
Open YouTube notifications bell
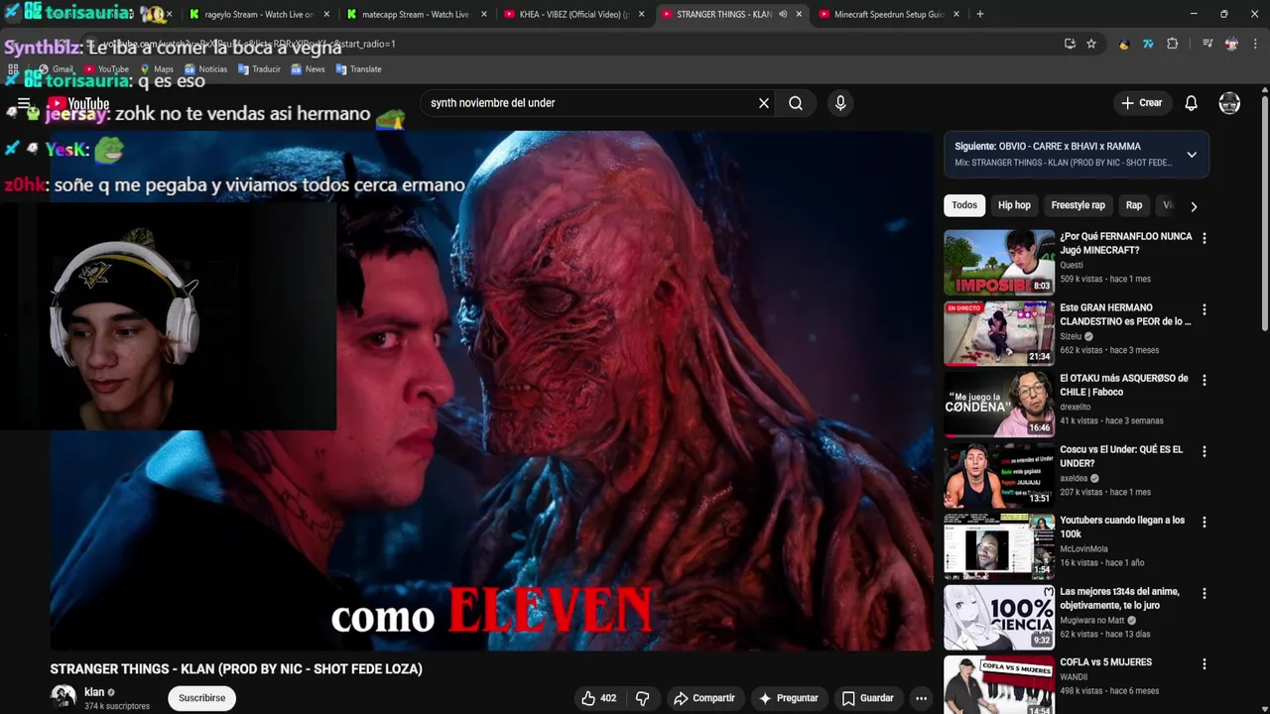(1192, 103)
